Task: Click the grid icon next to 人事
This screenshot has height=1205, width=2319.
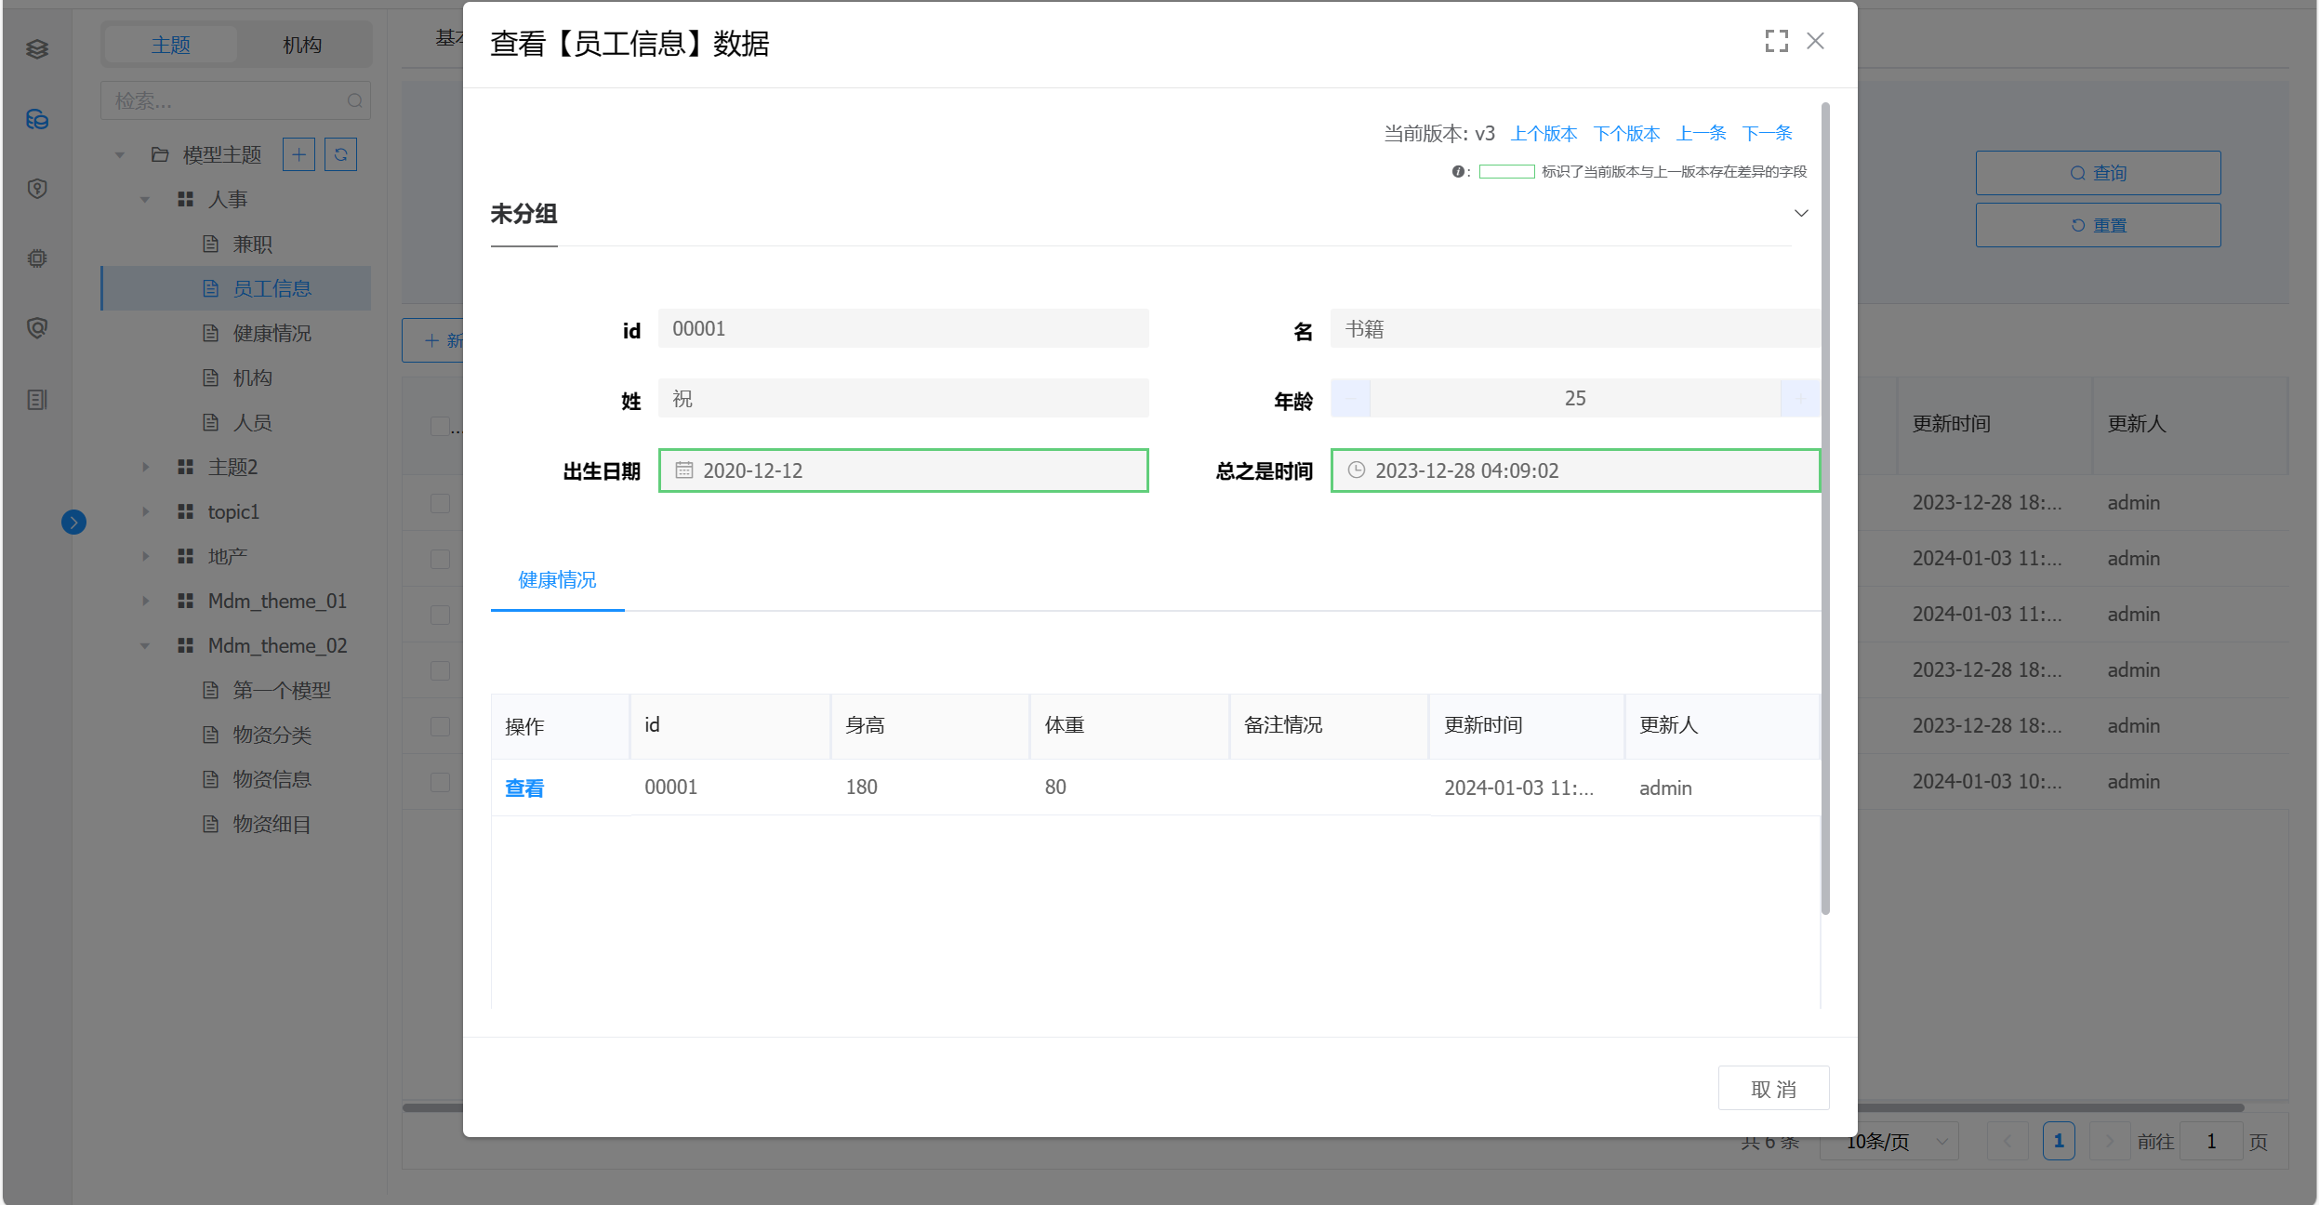Action: pyautogui.click(x=185, y=199)
